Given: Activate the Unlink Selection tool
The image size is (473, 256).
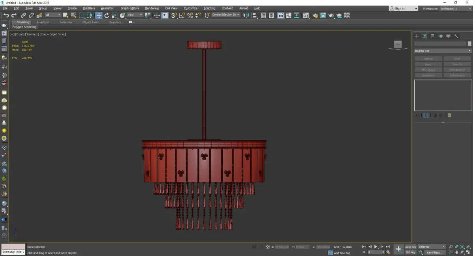Looking at the screenshot, I should 32,15.
